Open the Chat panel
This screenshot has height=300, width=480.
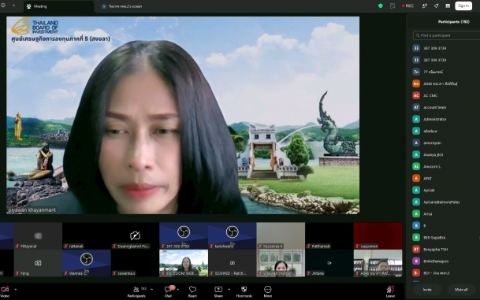[x=169, y=291]
